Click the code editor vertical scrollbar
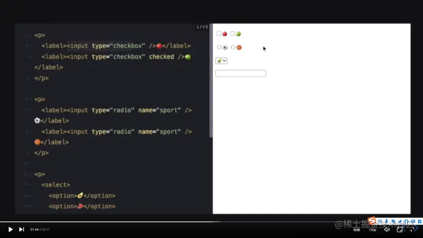The width and height of the screenshot is (423, 238). click(x=210, y=81)
